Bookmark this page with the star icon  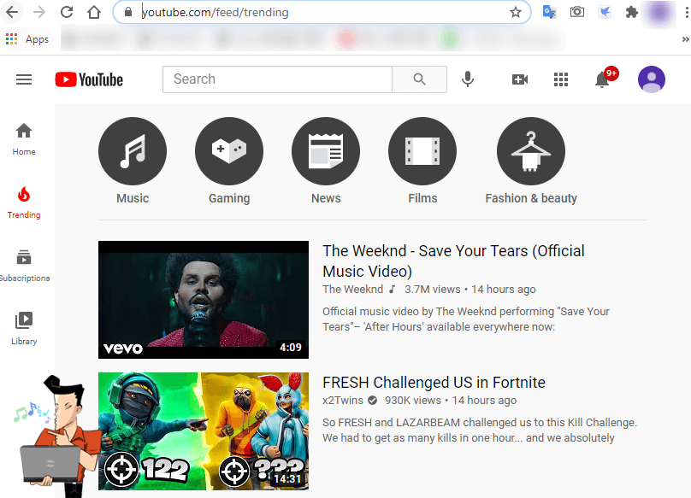[515, 12]
